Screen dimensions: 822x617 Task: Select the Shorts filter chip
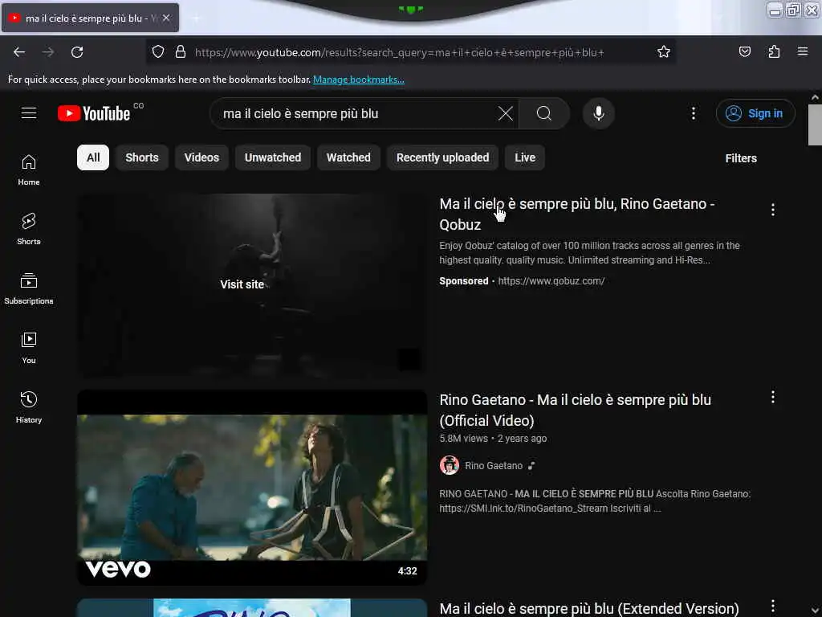(x=142, y=157)
